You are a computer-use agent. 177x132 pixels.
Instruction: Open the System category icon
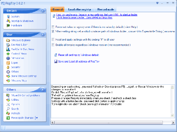tap(8, 17)
